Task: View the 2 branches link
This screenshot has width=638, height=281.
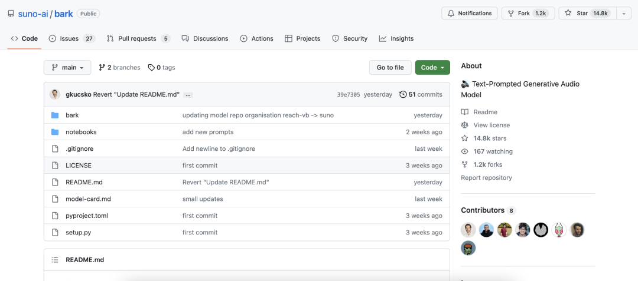Action: click(x=119, y=68)
